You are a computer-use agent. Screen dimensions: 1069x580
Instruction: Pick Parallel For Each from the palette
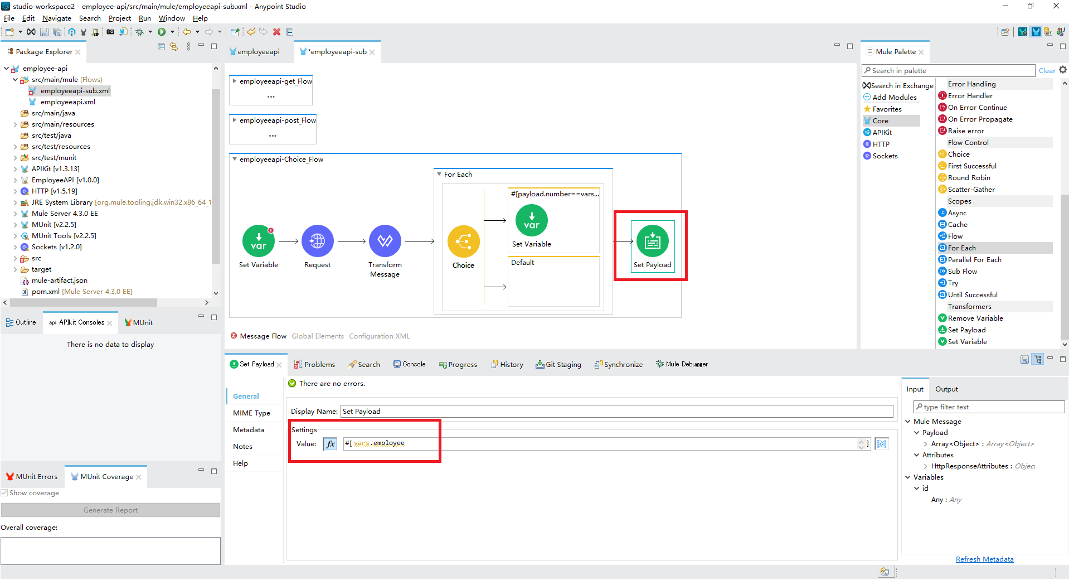(x=974, y=260)
